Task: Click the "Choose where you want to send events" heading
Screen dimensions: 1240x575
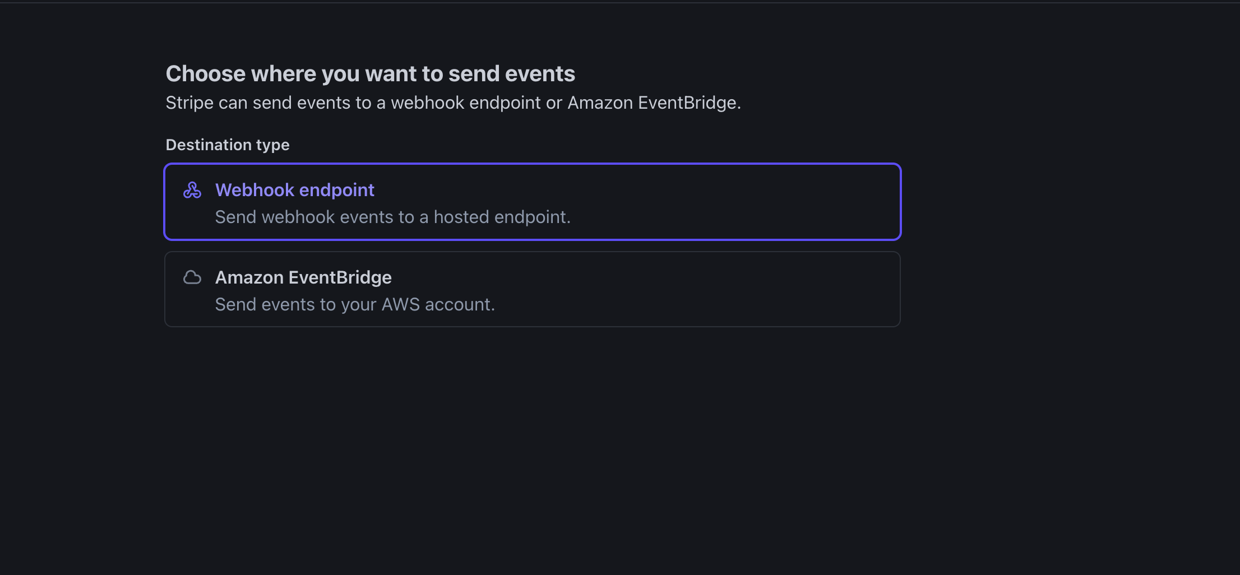Action: click(x=371, y=73)
